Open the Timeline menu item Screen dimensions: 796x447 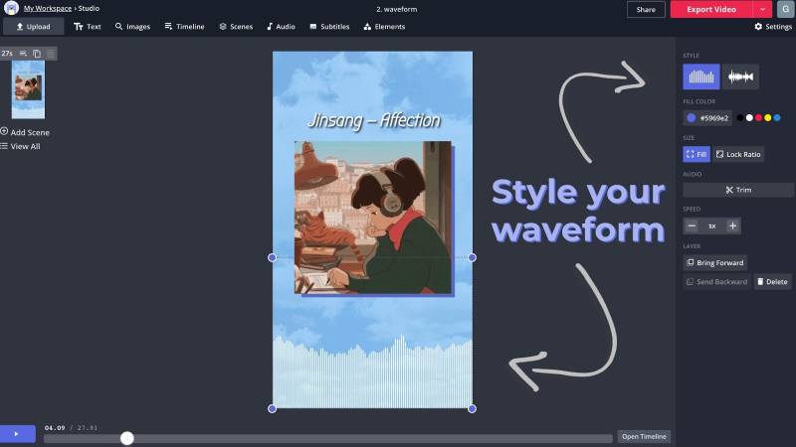click(184, 27)
